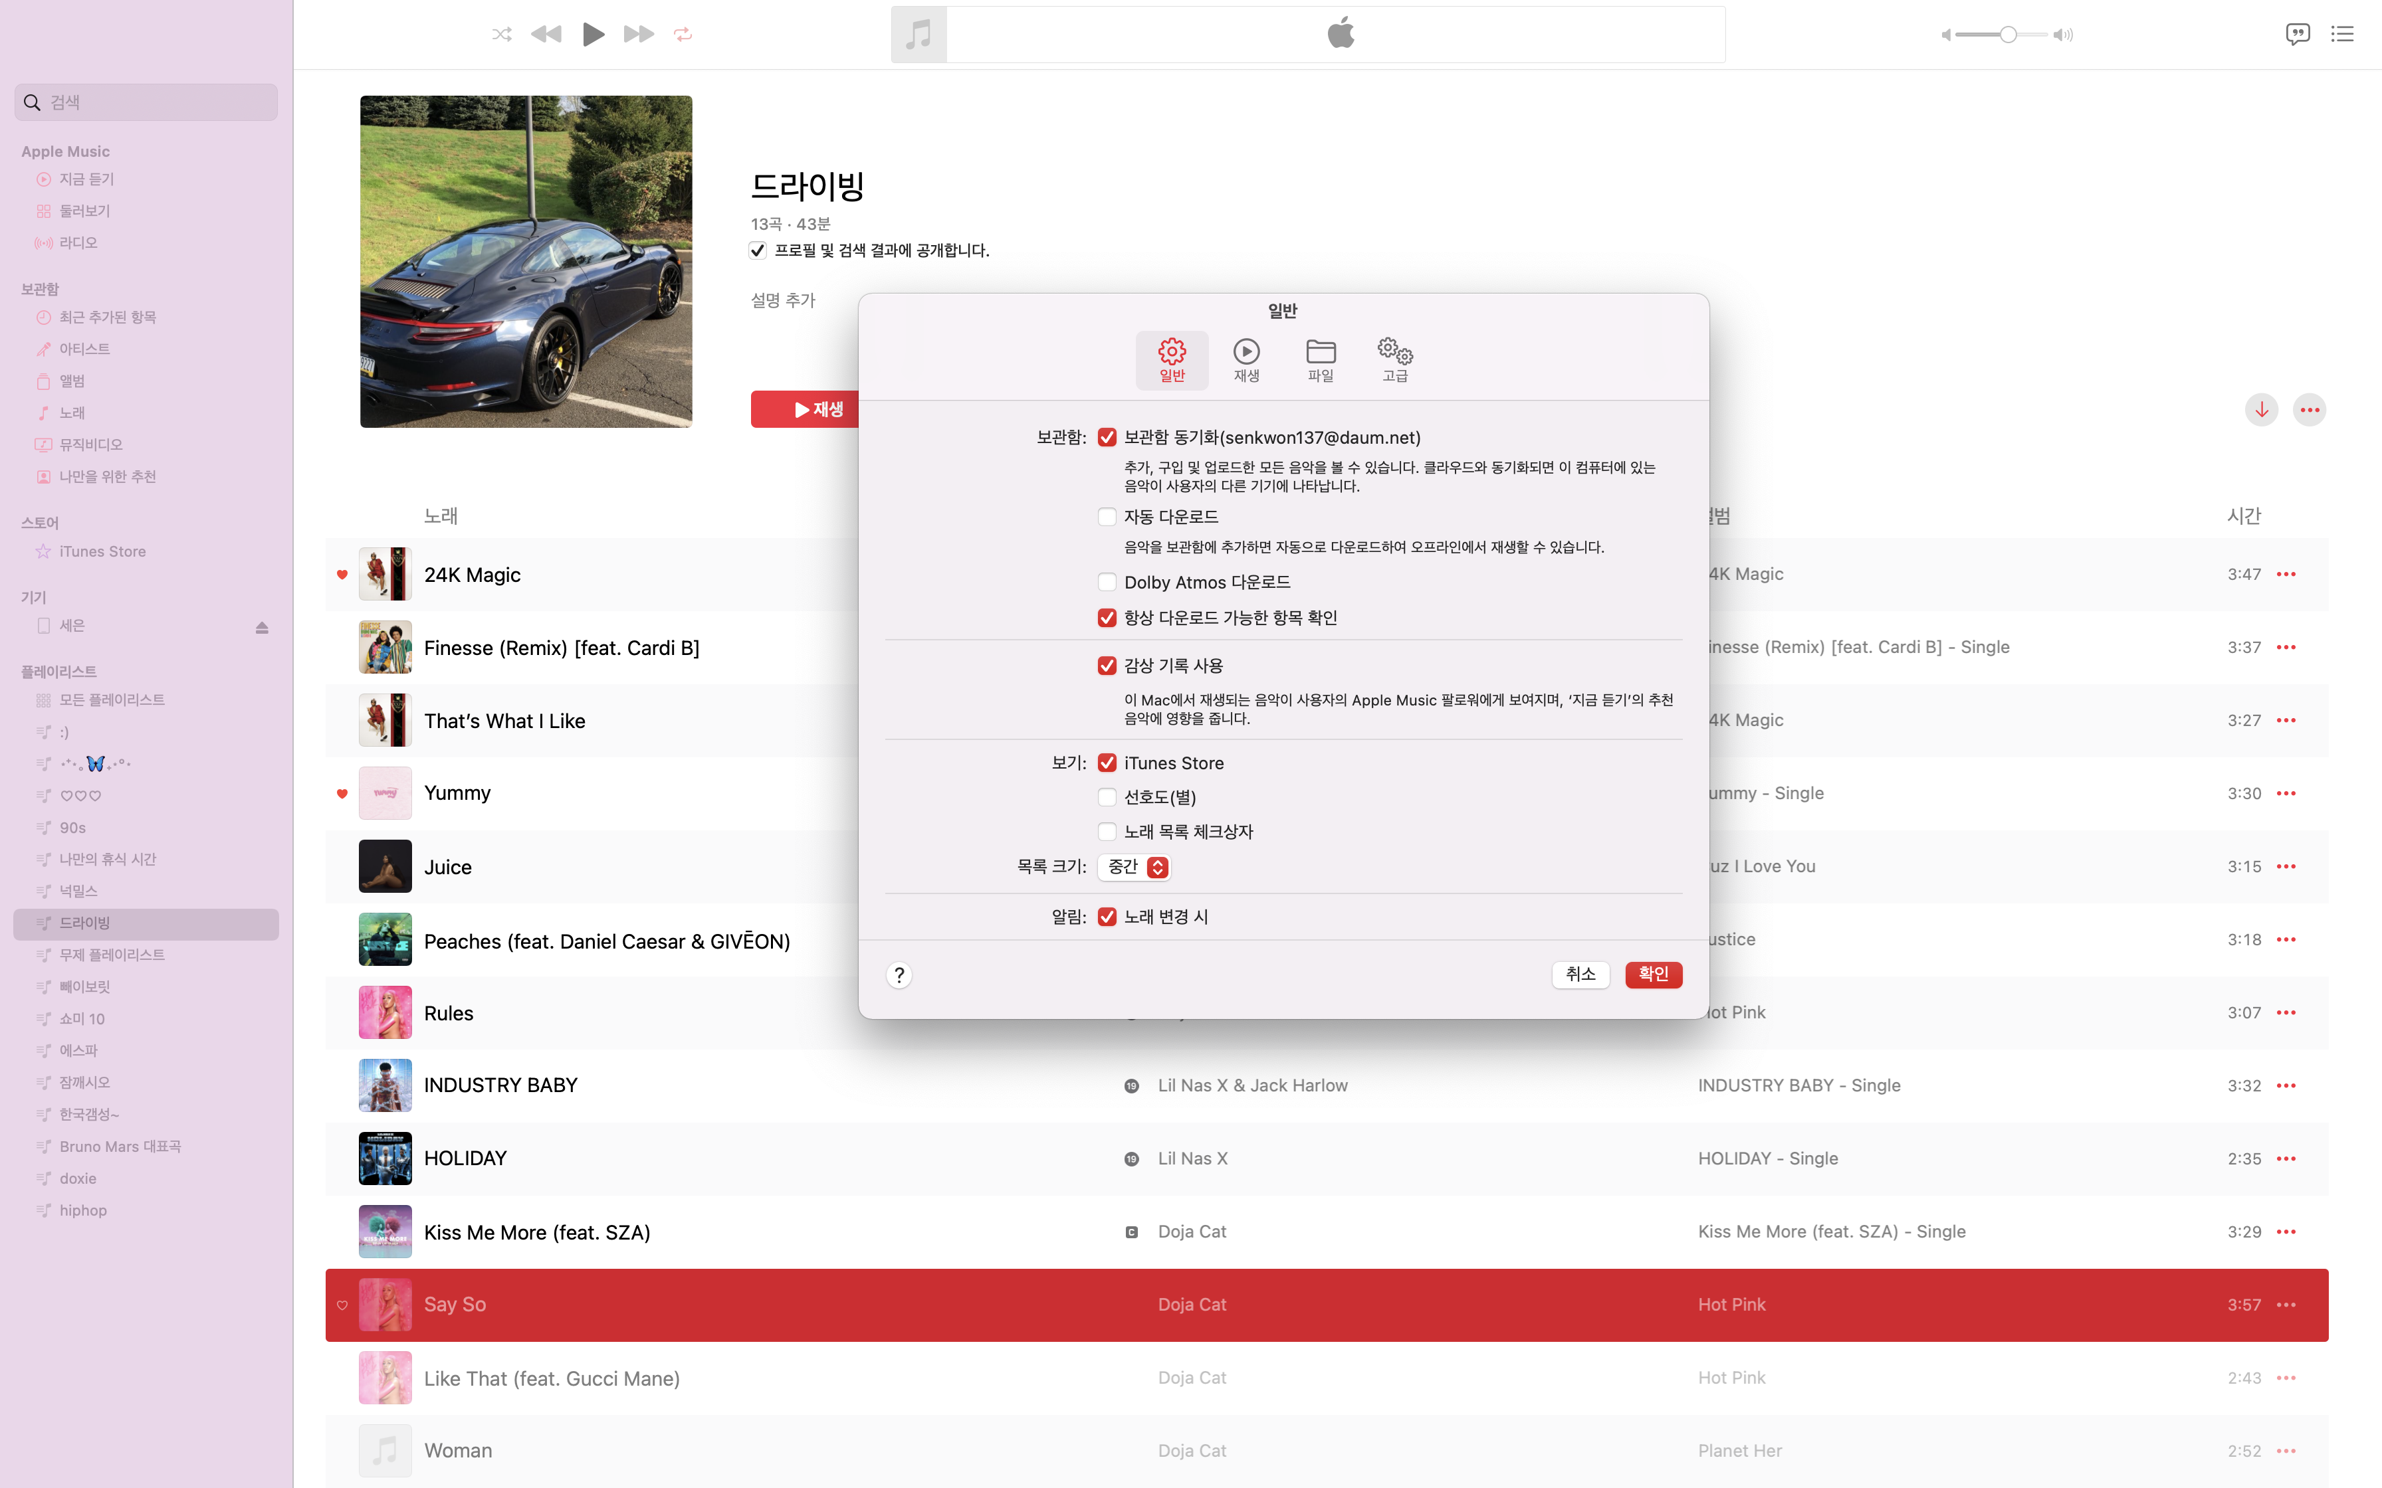Toggle shuffle playback icon
2382x1488 pixels.
click(x=501, y=35)
